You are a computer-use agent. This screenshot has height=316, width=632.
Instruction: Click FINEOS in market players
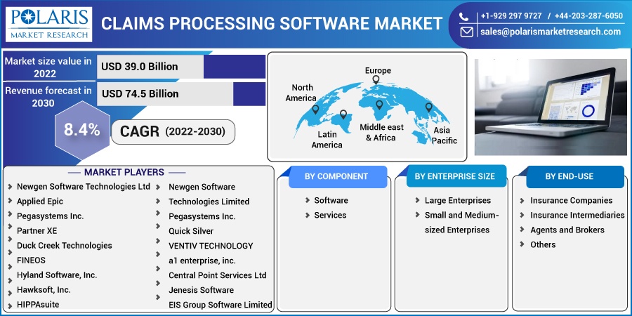pyautogui.click(x=31, y=261)
